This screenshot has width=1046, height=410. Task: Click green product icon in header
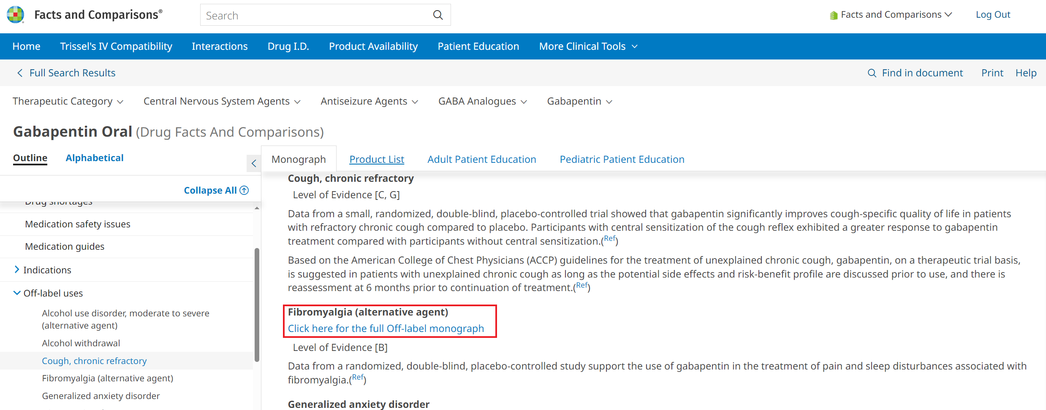pos(834,15)
